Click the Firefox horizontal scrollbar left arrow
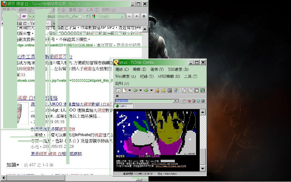Image resolution: width=291 pixels, height=182 pixels. coord(3,178)
